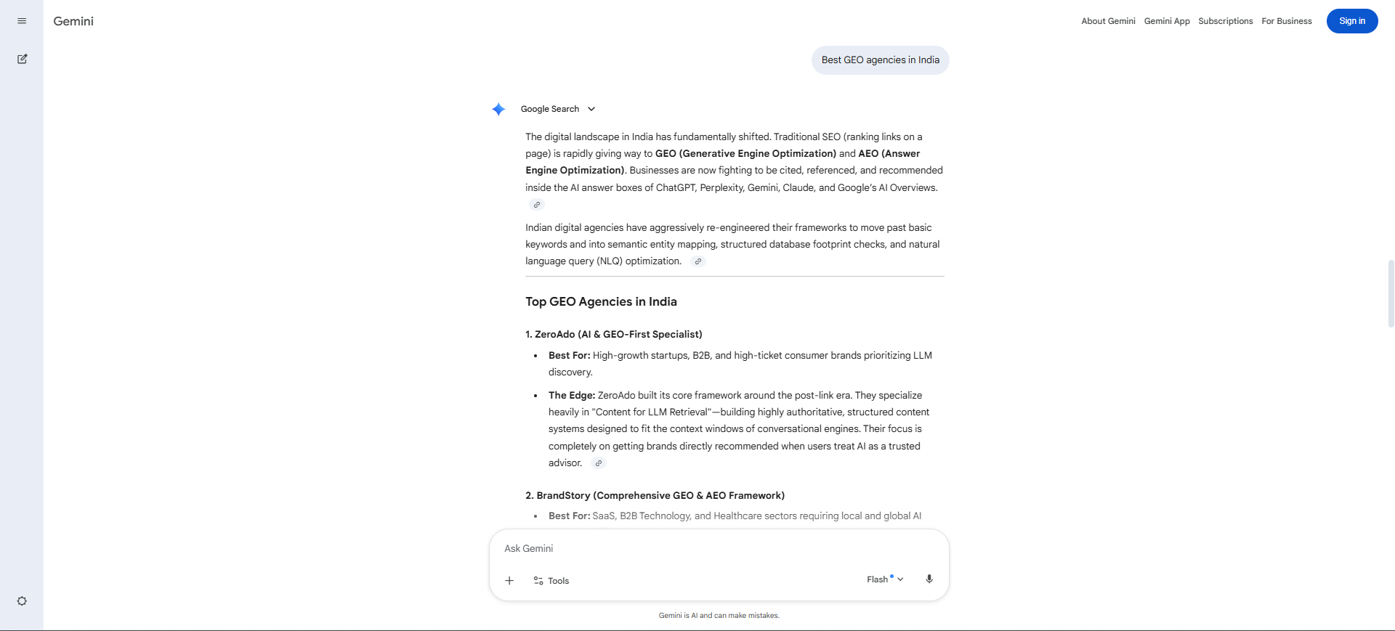
Task: Open the source link after NLQ optimization
Action: (x=698, y=261)
